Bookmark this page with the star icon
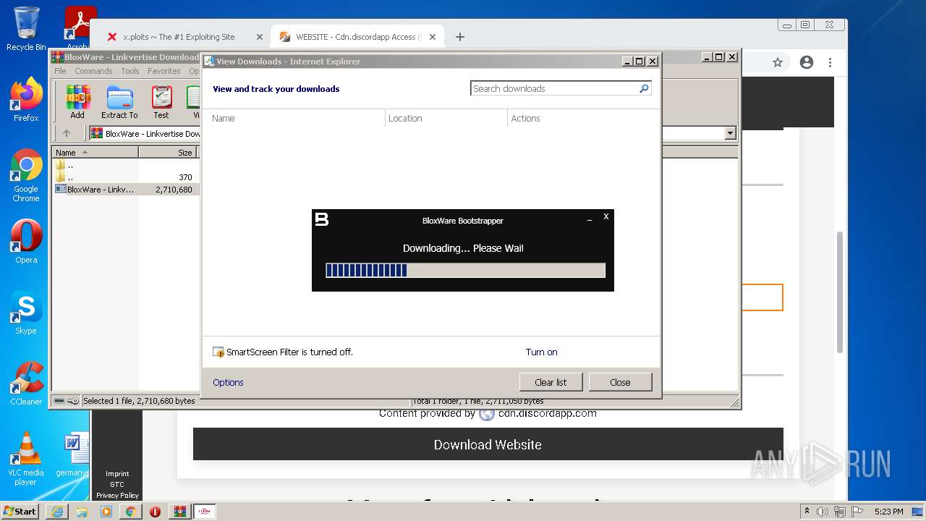 point(778,62)
